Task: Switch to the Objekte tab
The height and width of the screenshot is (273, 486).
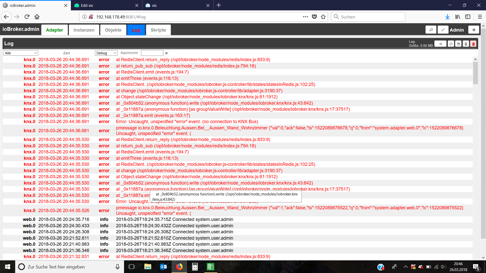Action: 113,30
